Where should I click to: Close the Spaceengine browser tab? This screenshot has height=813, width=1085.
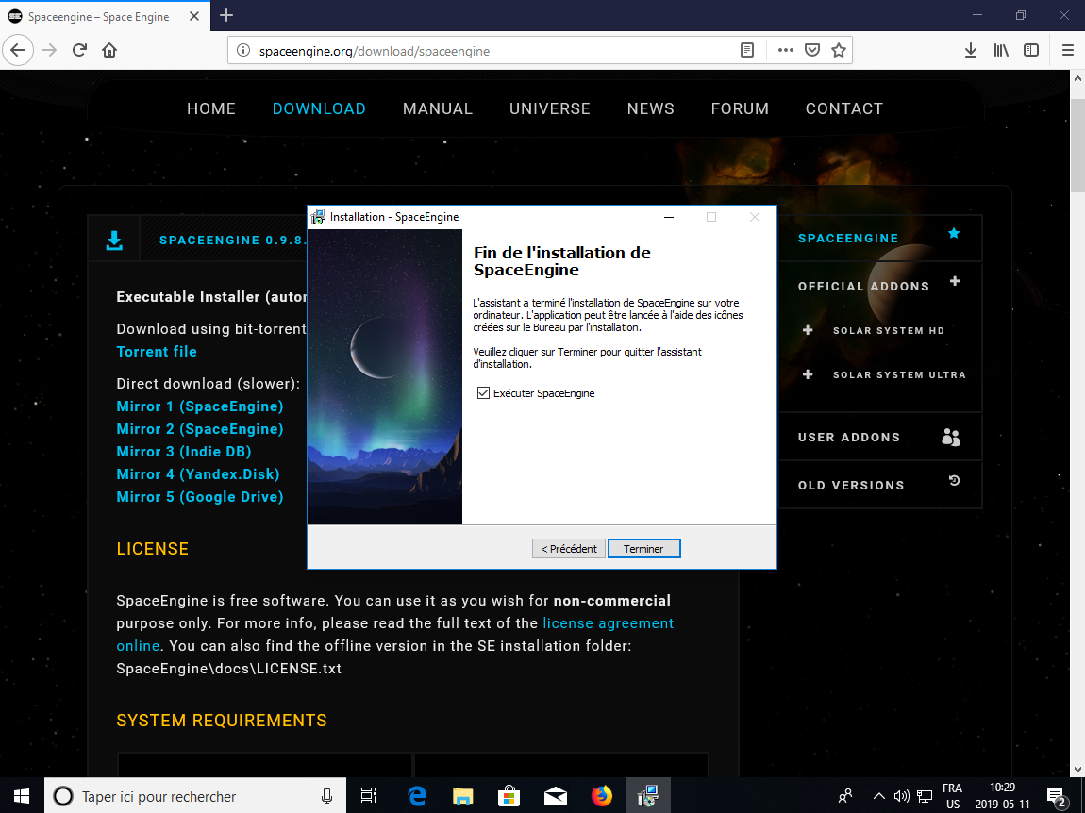pyautogui.click(x=194, y=16)
